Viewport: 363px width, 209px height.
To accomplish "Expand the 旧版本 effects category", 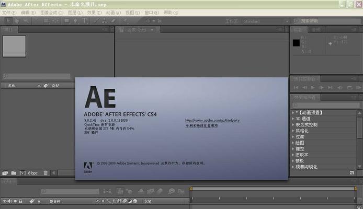I will 293,155.
